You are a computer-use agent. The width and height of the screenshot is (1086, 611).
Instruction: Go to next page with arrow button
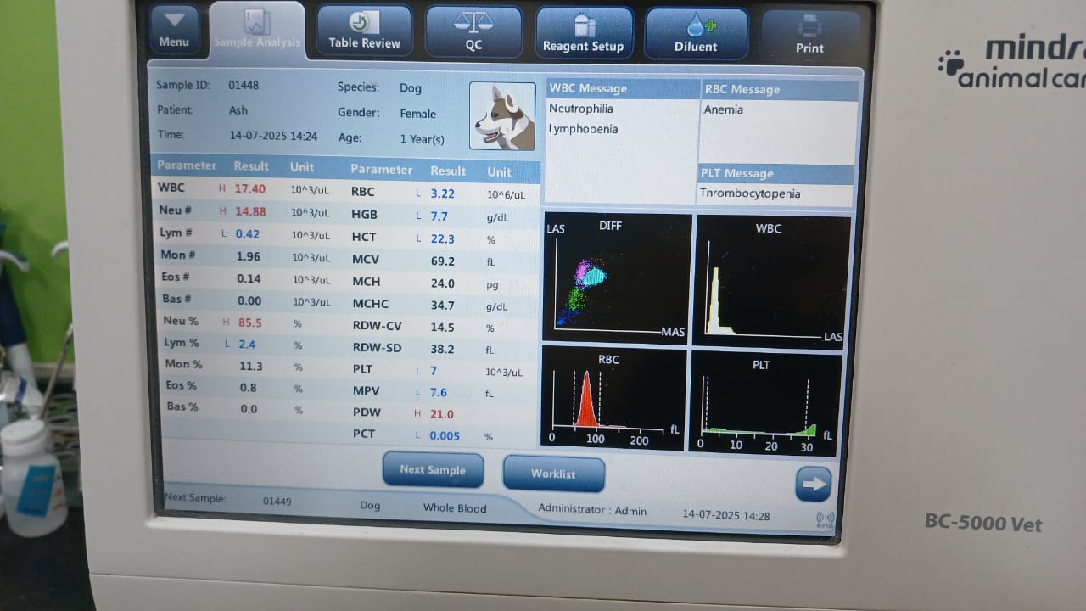pyautogui.click(x=813, y=484)
